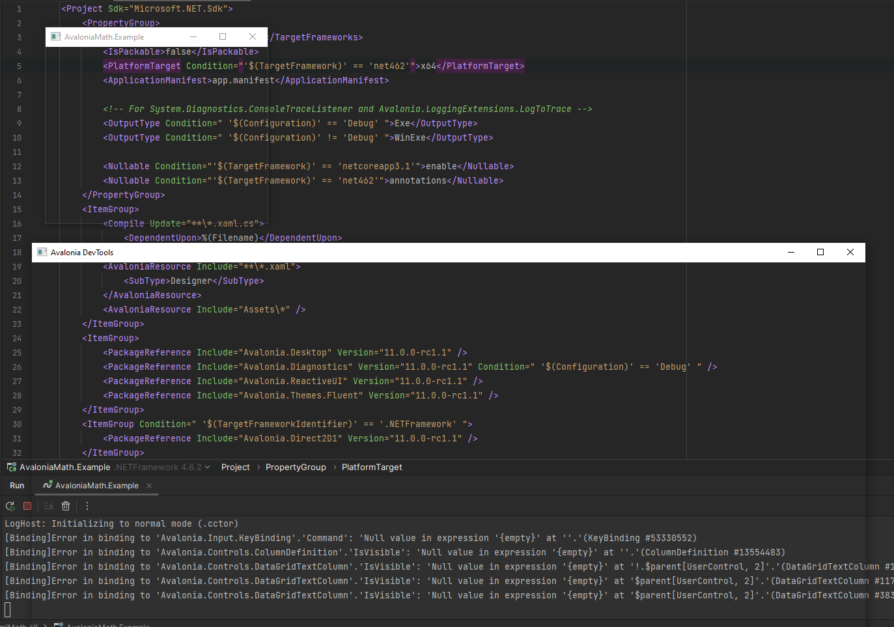Click the C# project icon in the breadcrumb
Screen dimensions: 894x627
click(x=10, y=467)
